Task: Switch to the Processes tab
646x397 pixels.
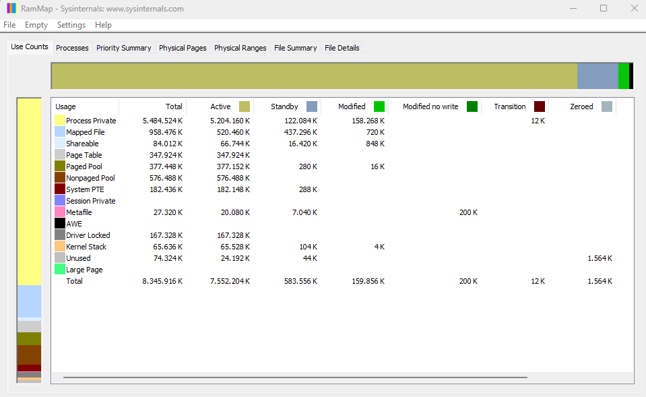Action: tap(71, 47)
